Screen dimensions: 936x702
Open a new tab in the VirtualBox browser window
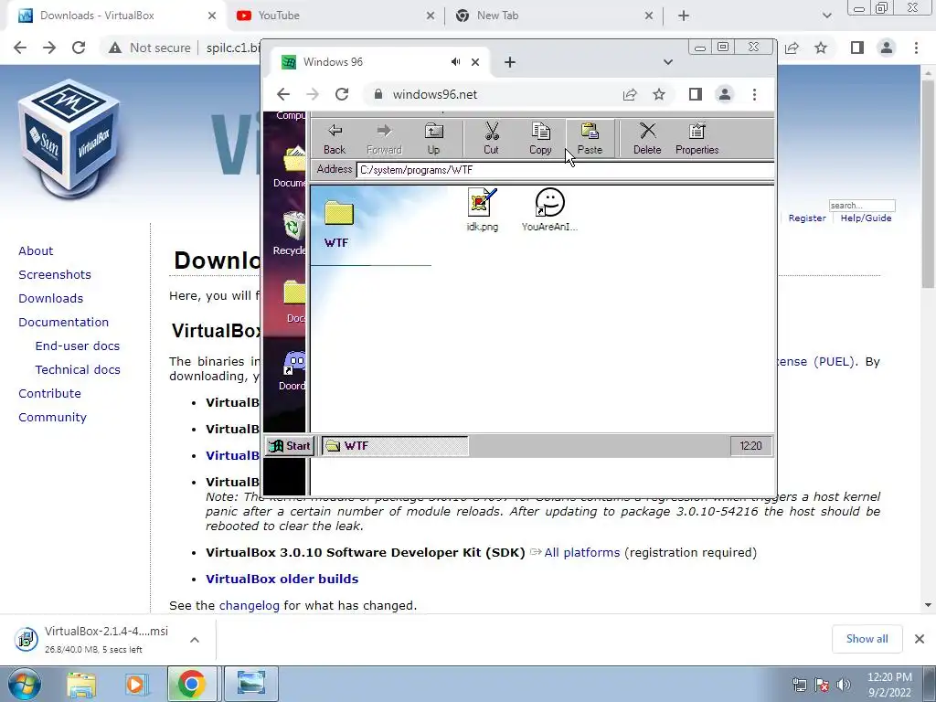pyautogui.click(x=684, y=16)
